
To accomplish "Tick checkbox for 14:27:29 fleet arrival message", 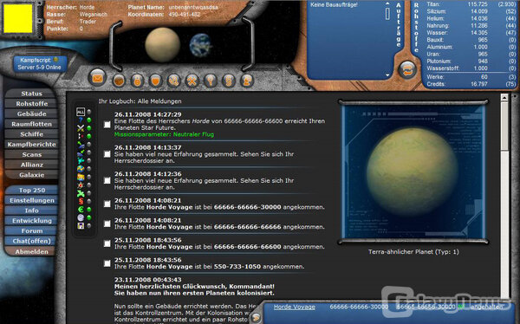I will tap(107, 125).
